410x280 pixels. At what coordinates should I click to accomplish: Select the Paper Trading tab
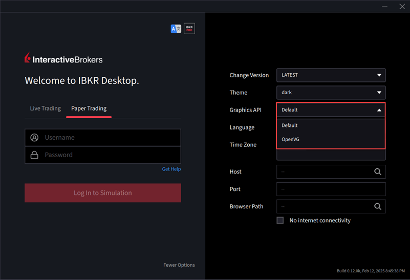[89, 108]
